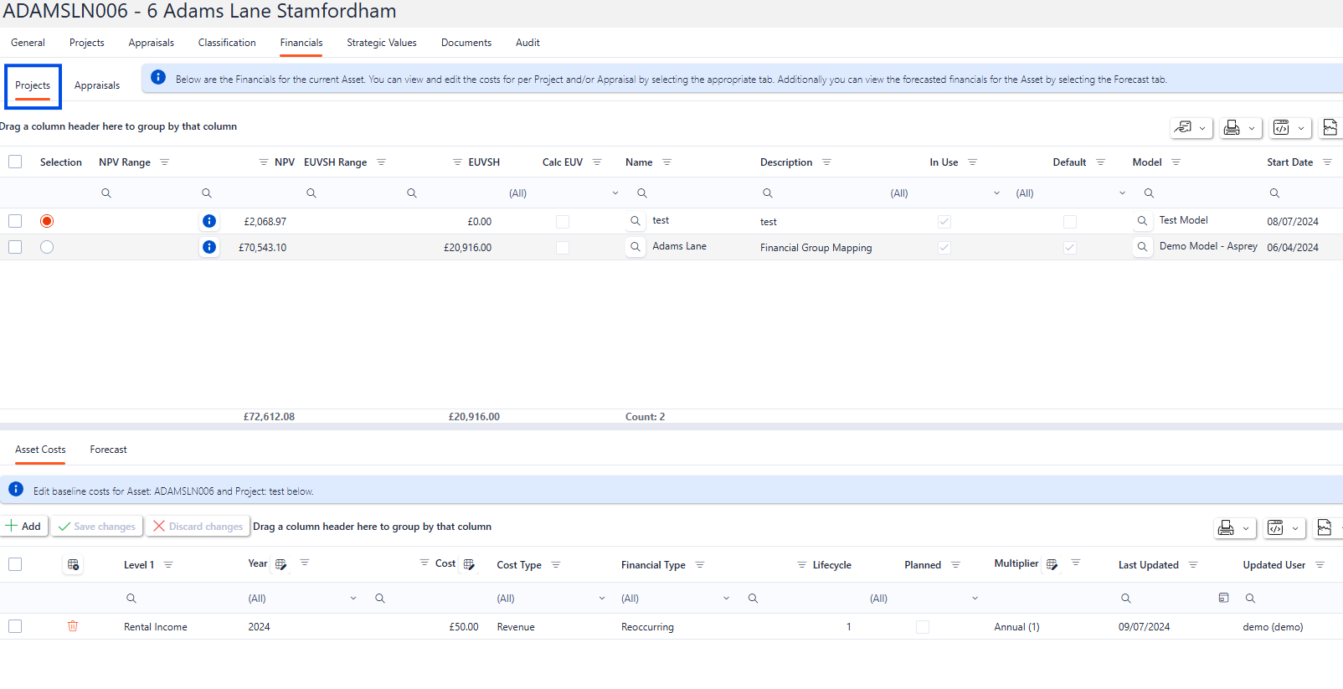Click the filter icon on the Description column header
Image resolution: width=1343 pixels, height=689 pixels.
(826, 162)
